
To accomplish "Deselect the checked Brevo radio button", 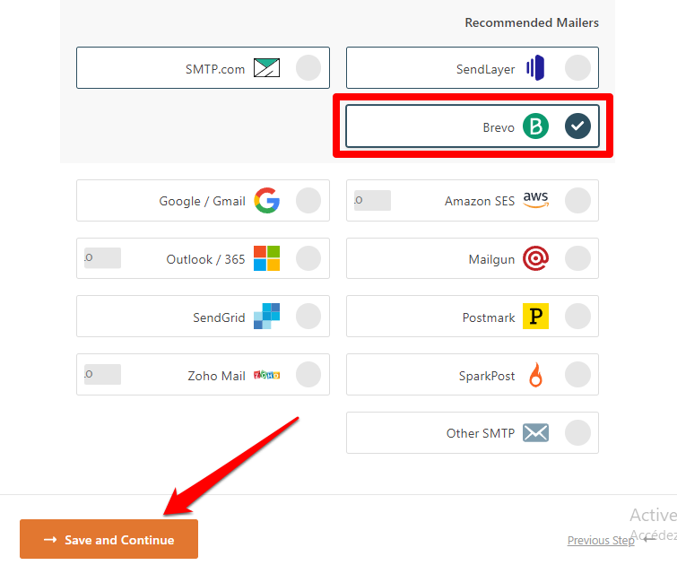I will click(577, 126).
